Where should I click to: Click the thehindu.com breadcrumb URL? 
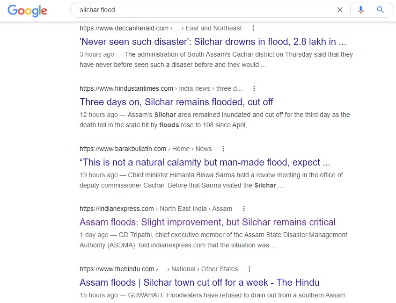pos(159,269)
